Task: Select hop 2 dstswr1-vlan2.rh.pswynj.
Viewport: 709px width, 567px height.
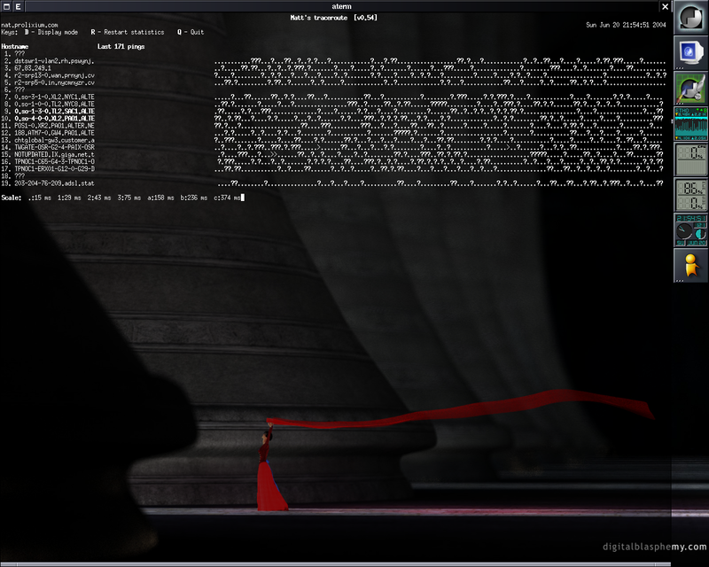Action: click(49, 61)
